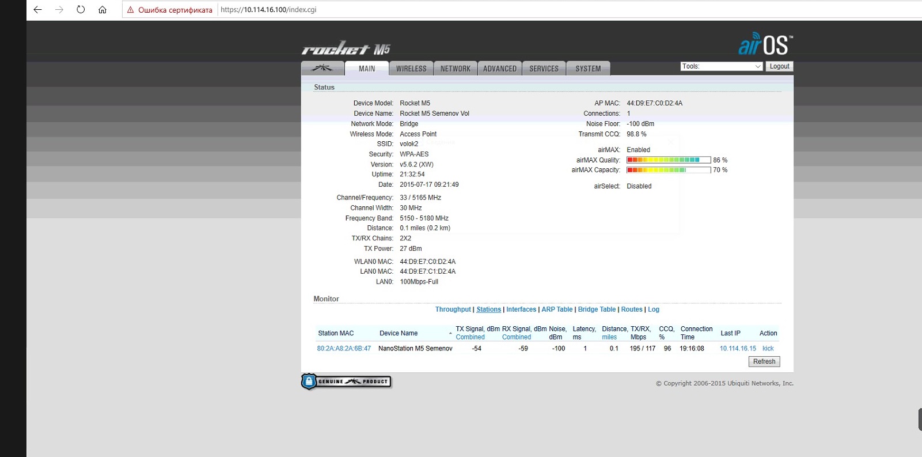This screenshot has height=457, width=922.
Task: Open the NETWORK tab
Action: point(456,68)
